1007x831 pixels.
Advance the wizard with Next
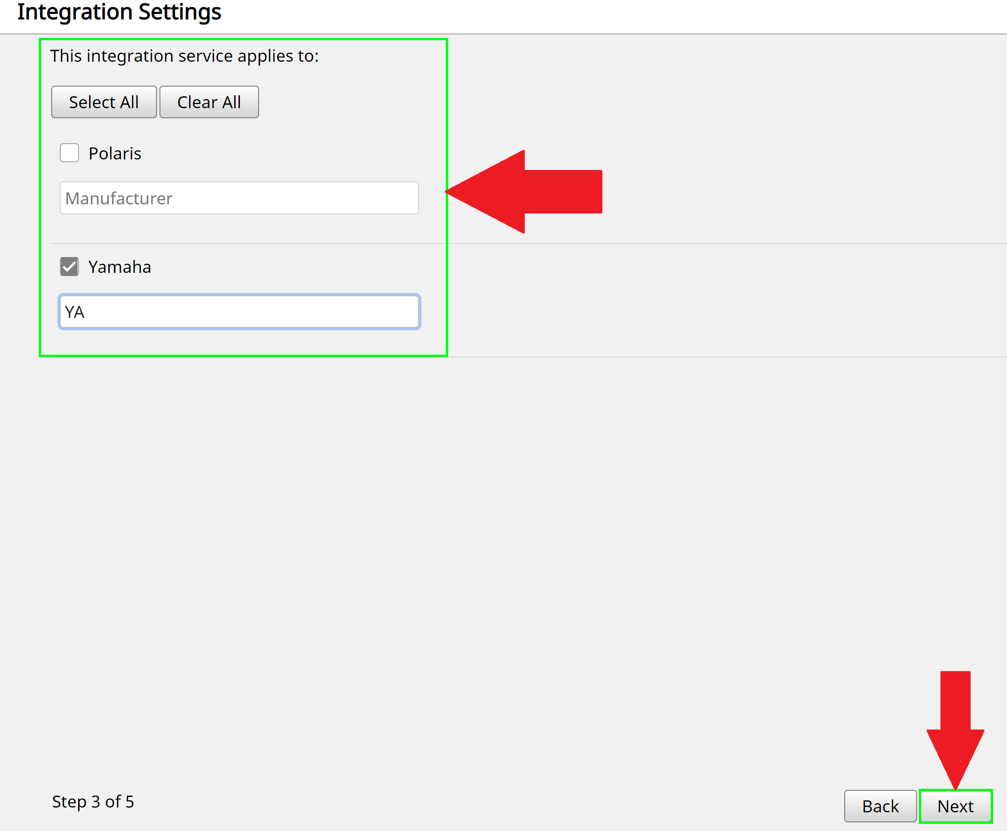tap(955, 806)
